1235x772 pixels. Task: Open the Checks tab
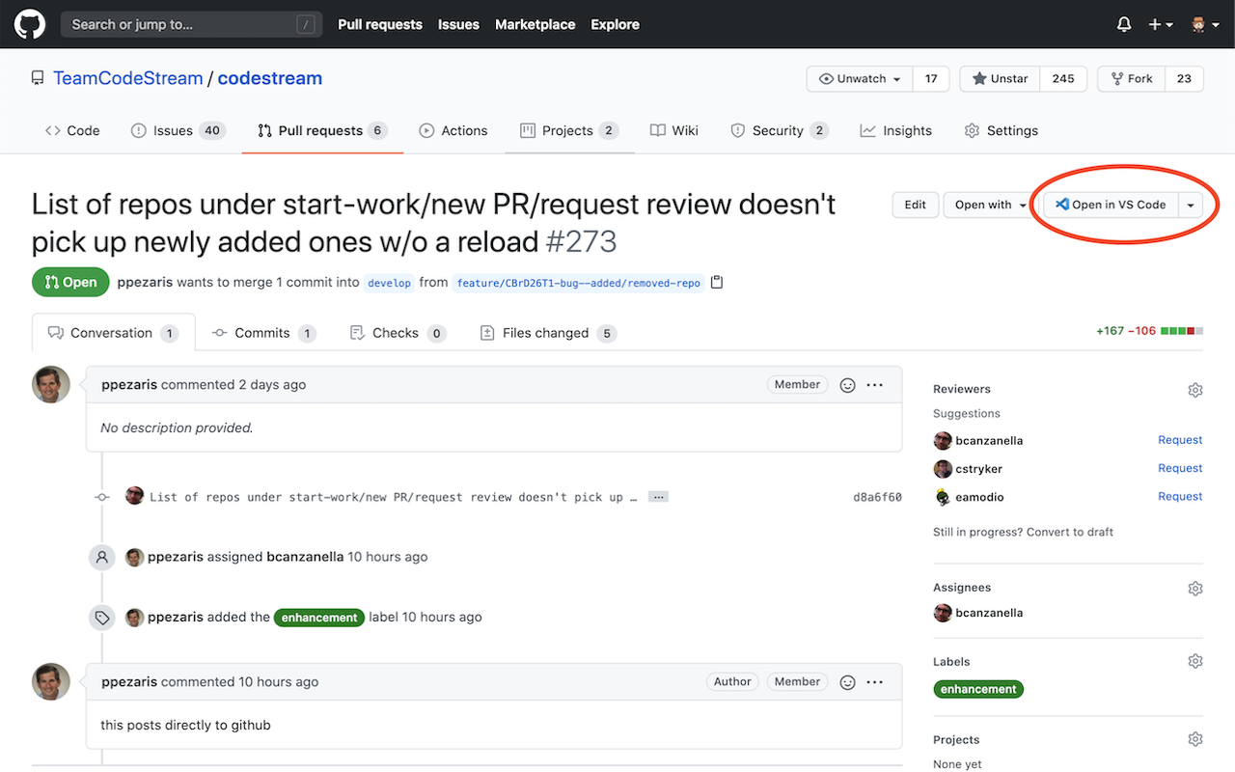[x=398, y=333]
